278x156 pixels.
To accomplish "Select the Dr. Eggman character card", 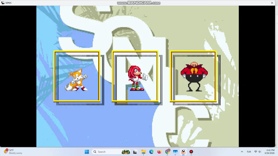I will point(193,76).
